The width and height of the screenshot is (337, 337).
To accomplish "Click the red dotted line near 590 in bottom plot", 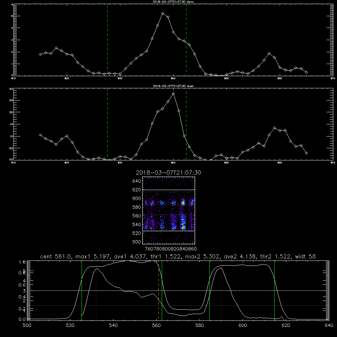I will 221,290.
